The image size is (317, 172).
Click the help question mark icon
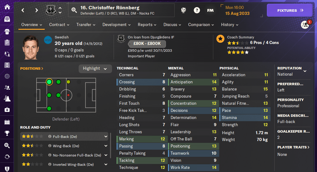(x=197, y=10)
